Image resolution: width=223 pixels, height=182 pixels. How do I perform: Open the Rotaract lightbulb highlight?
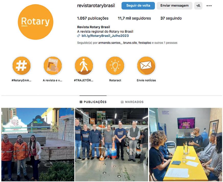(x=115, y=66)
